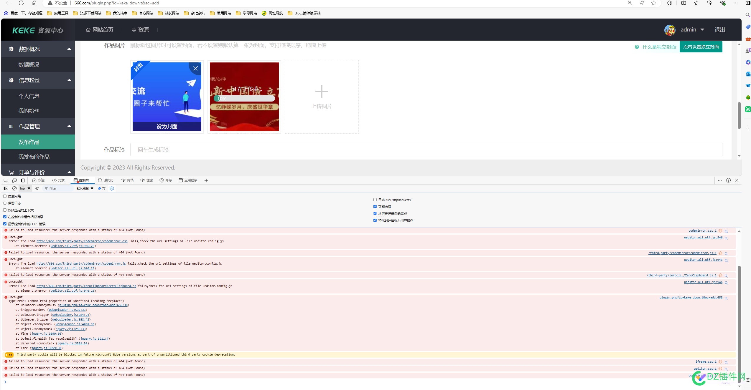Switch to the 应用程序 (Application) tab

188,180
